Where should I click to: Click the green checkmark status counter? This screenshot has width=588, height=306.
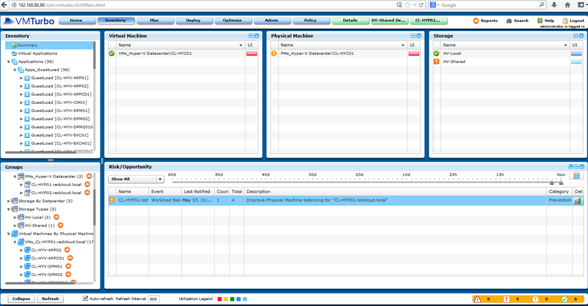click(x=564, y=299)
